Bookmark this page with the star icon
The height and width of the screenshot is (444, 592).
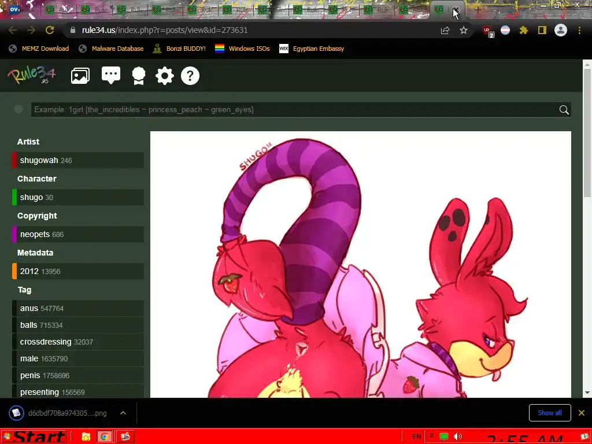pyautogui.click(x=464, y=30)
